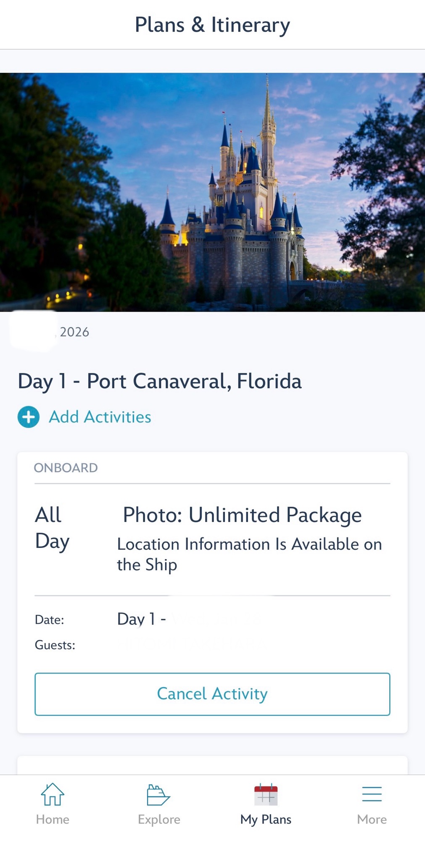425x841 pixels.
Task: Tap the More tab label
Action: point(372,820)
